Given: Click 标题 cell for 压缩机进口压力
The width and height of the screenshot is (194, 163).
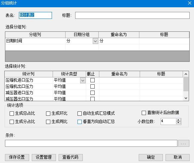Looking at the screenshot, I should click(x=161, y=80).
